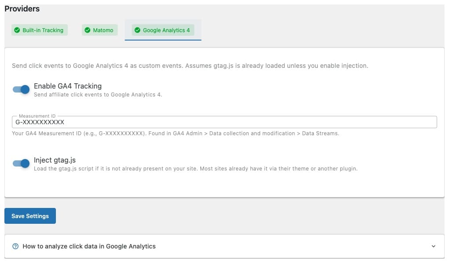Expand the accordion using the chevron arrow
Viewport: 449px width, 263px height.
433,246
